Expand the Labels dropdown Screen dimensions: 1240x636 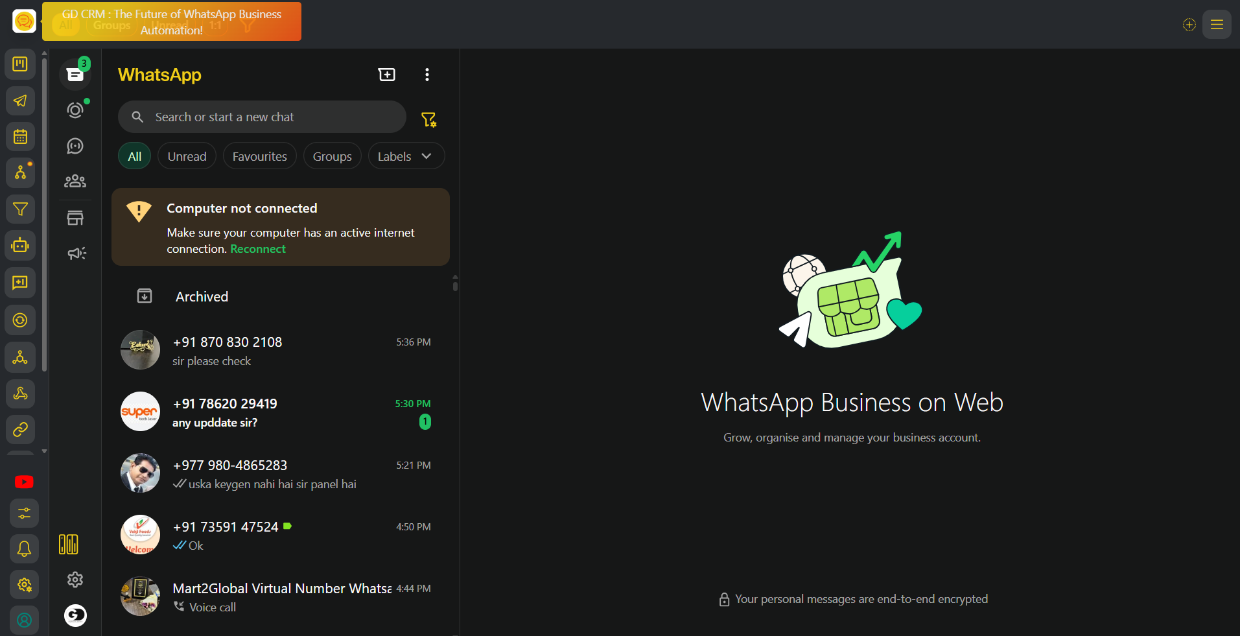[x=406, y=156]
